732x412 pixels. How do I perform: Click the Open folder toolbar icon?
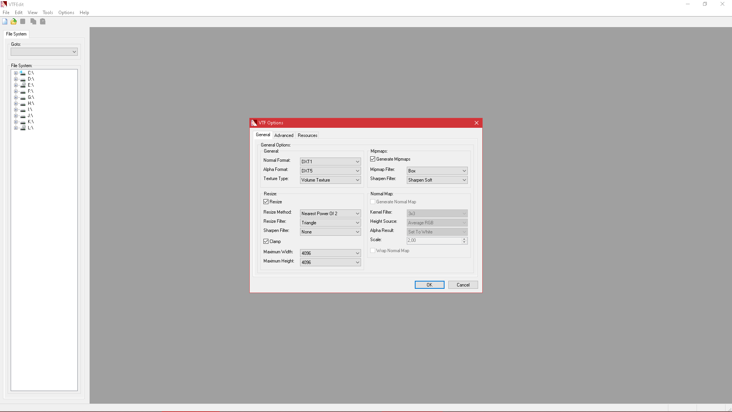point(14,21)
